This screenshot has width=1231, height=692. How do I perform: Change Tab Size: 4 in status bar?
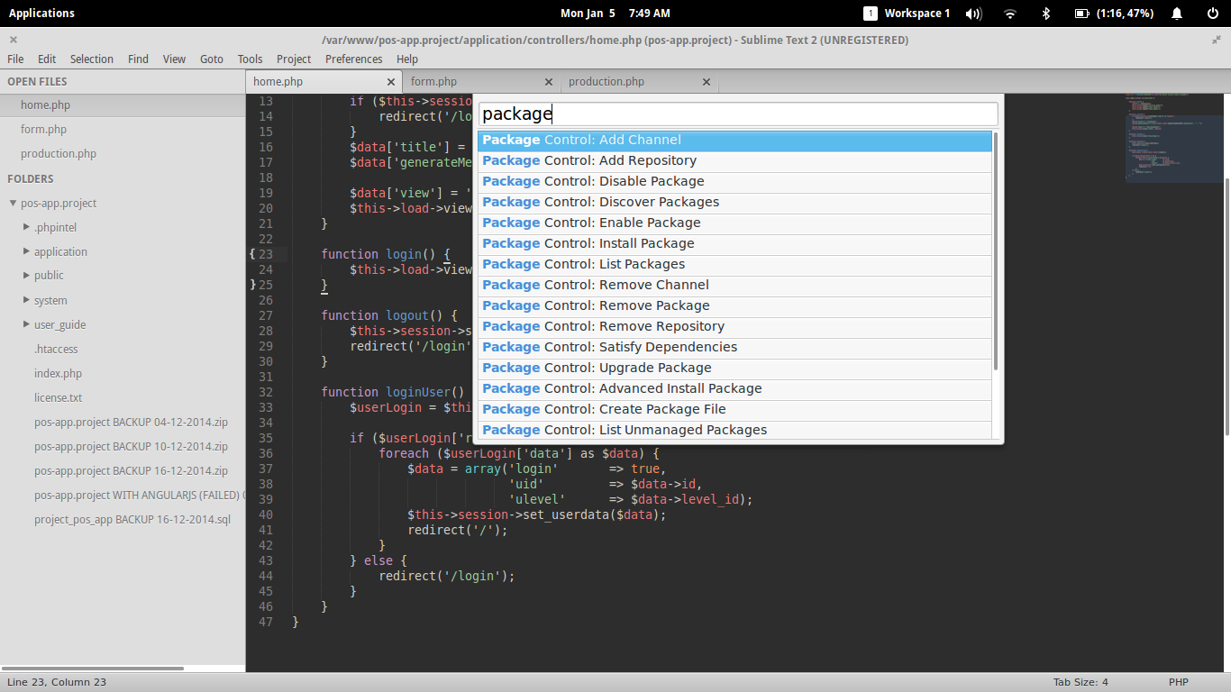[x=1081, y=682]
